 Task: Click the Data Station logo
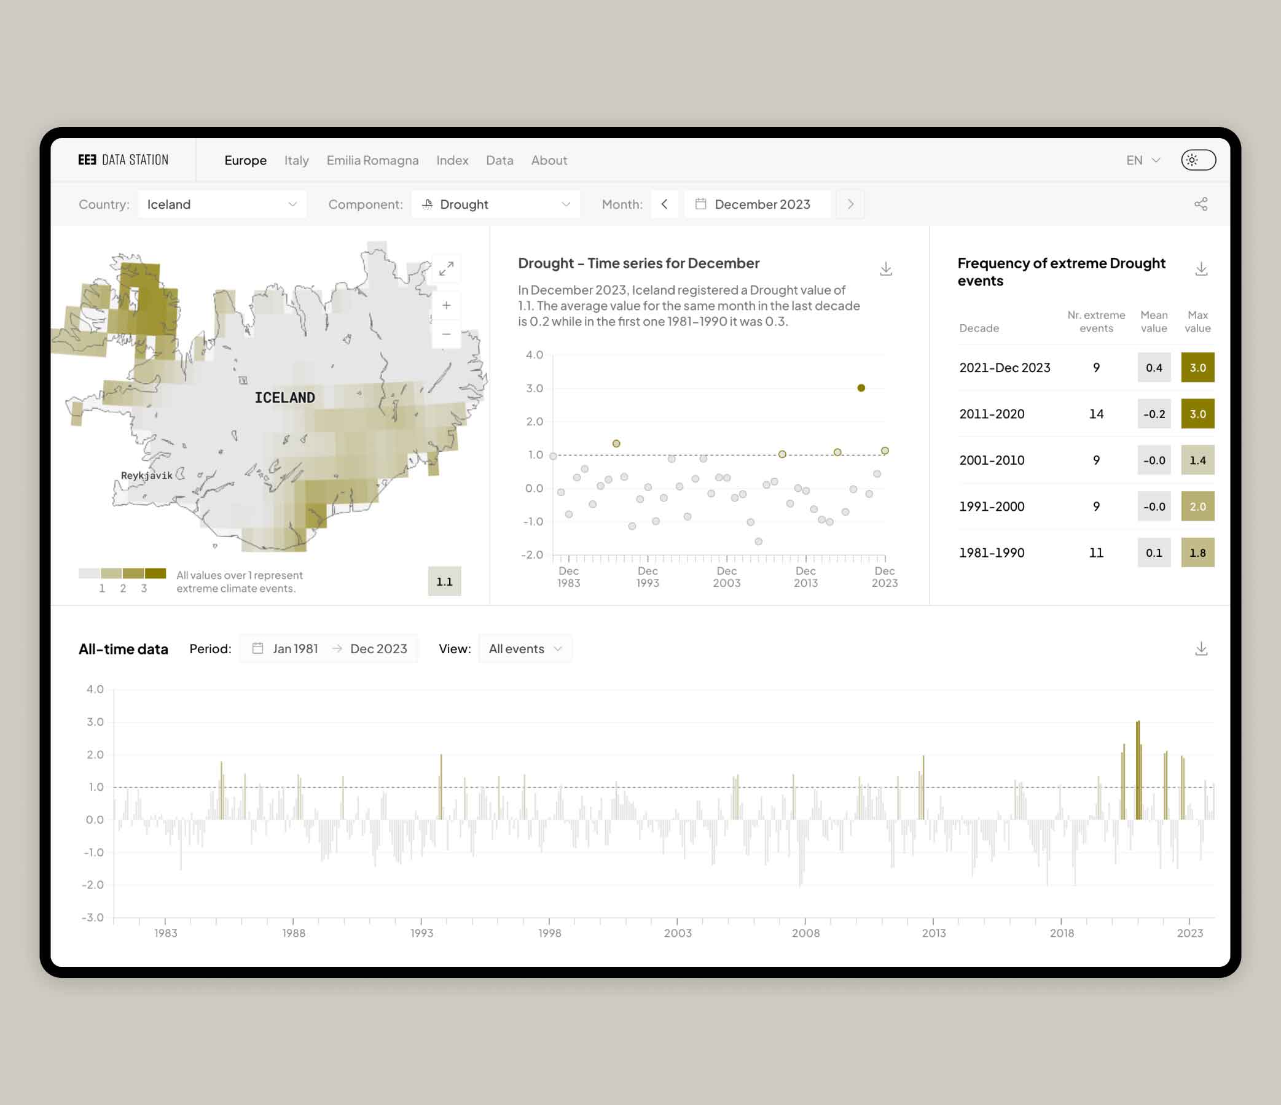[123, 160]
